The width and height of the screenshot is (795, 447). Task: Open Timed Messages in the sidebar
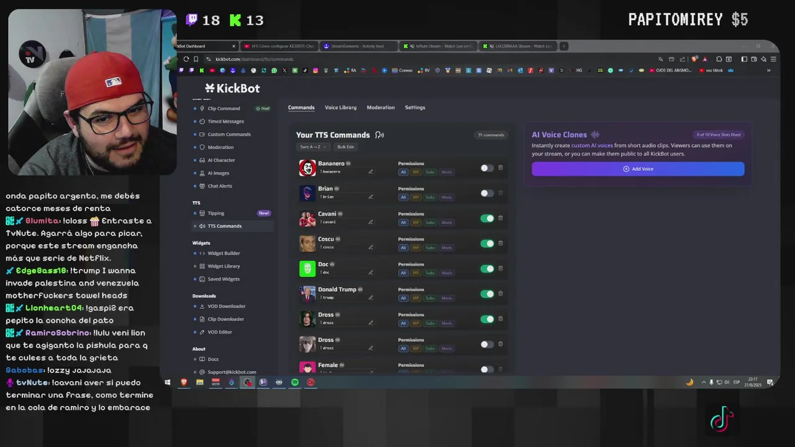pyautogui.click(x=225, y=122)
